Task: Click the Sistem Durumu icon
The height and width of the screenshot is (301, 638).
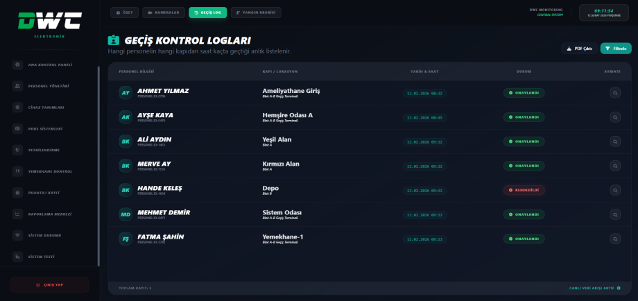Action: (17, 235)
